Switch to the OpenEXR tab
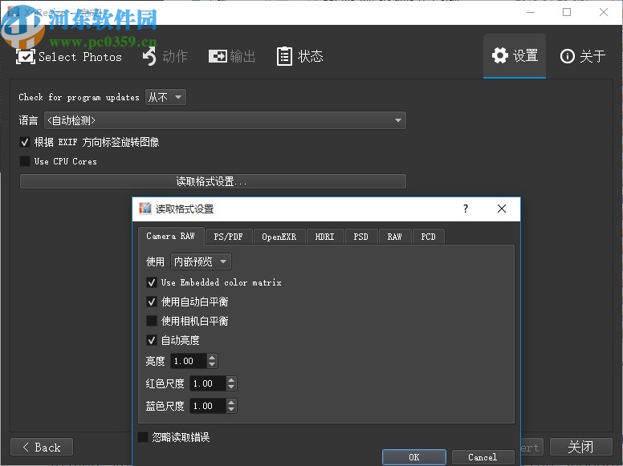623x466 pixels. [279, 237]
